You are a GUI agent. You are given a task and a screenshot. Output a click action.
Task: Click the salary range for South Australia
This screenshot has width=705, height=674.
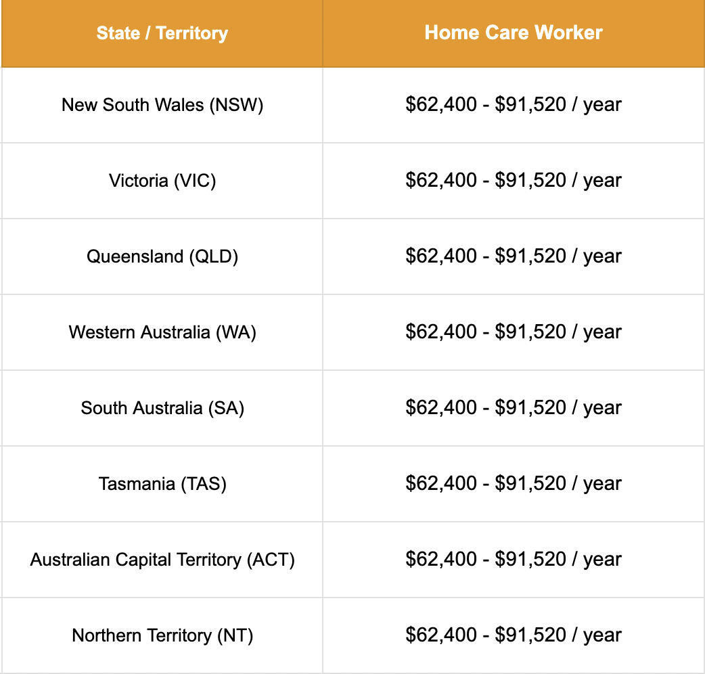514,408
